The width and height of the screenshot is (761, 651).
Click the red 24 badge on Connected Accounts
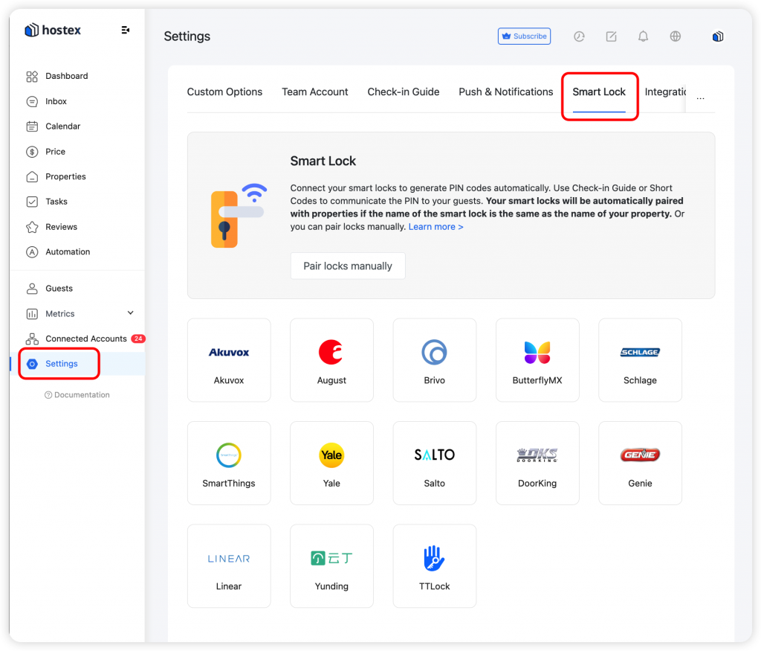coord(138,339)
